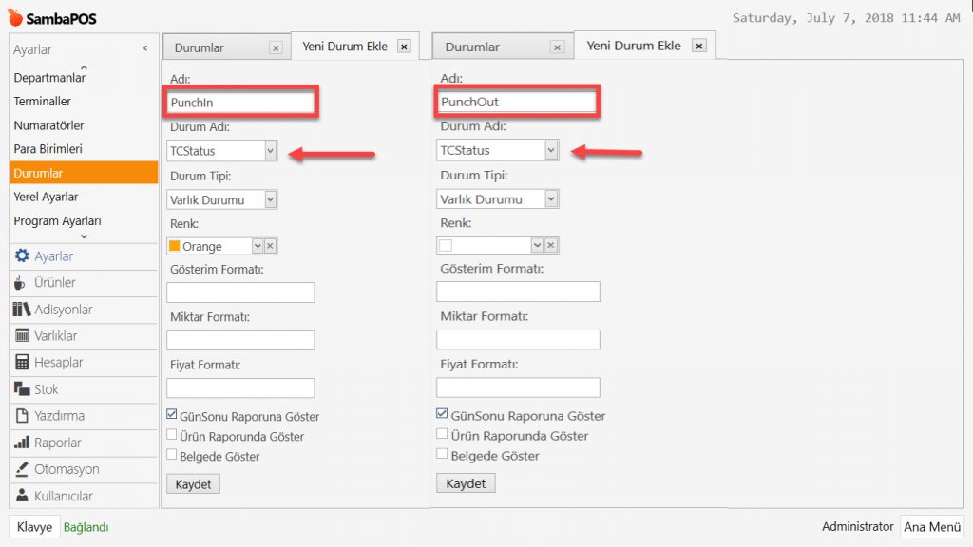Check Belgede Göster in PunchIn form
This screenshot has height=547, width=973.
(172, 455)
